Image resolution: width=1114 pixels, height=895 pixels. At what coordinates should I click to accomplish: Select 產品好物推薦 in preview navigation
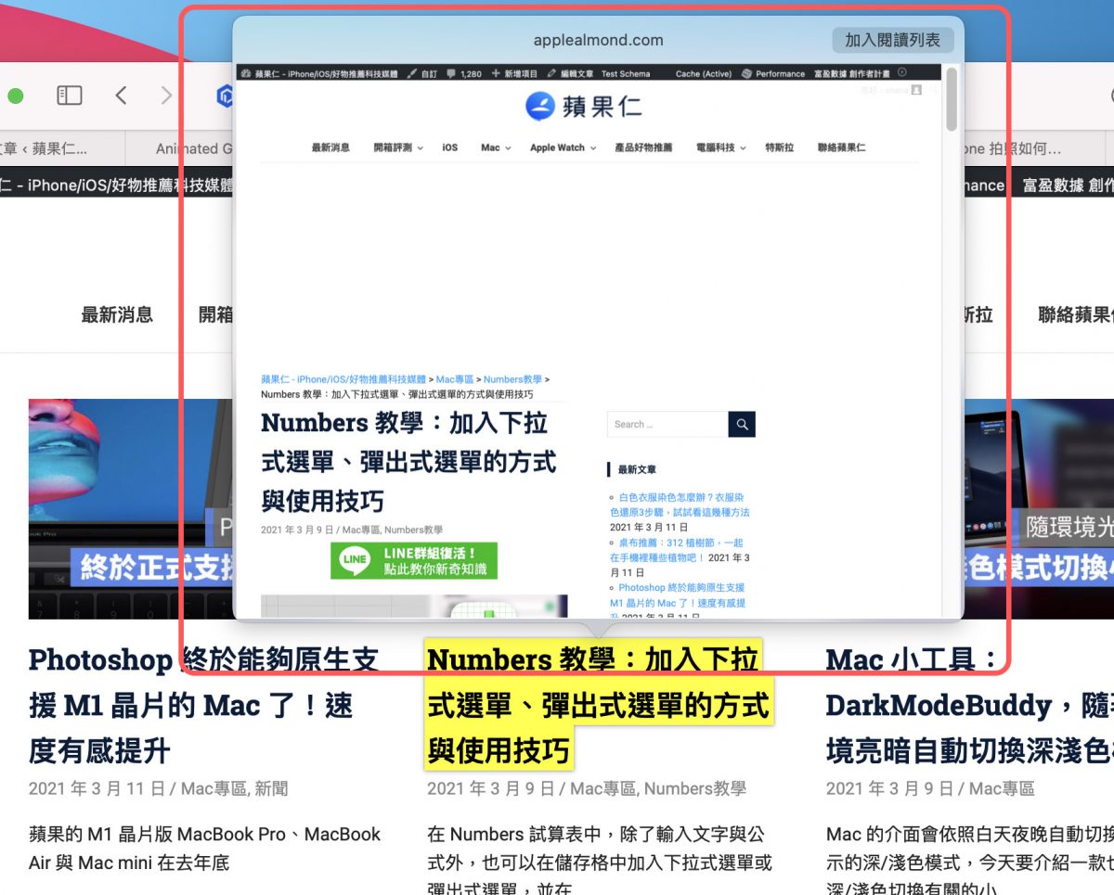[x=643, y=147]
